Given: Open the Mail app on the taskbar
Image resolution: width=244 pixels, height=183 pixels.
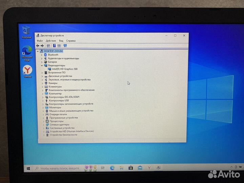Looking at the screenshot, I should (x=140, y=168).
